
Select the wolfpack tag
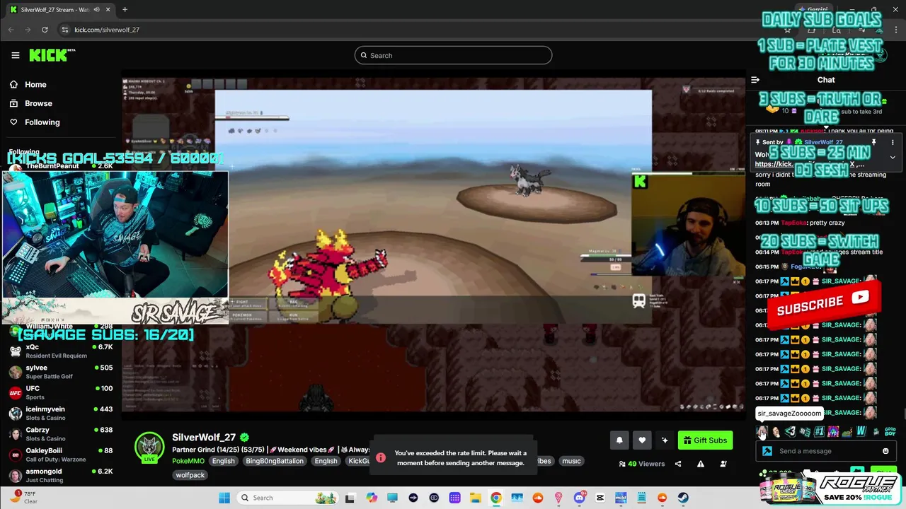coord(190,475)
